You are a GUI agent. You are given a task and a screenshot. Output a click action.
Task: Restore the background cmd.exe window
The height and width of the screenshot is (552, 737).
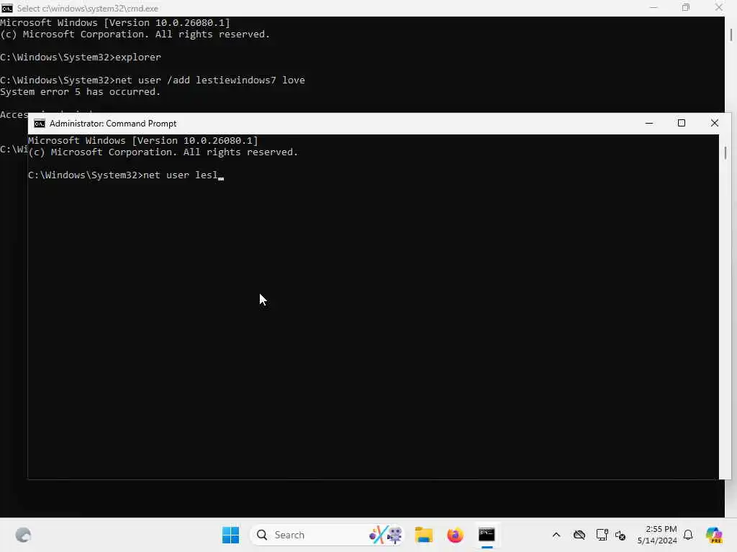686,7
